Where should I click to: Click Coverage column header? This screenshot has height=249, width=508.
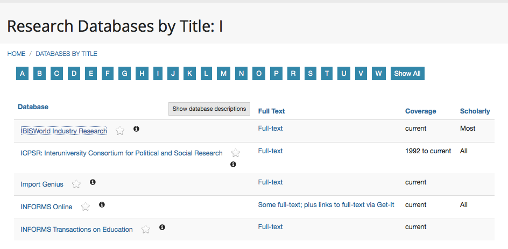(x=420, y=111)
